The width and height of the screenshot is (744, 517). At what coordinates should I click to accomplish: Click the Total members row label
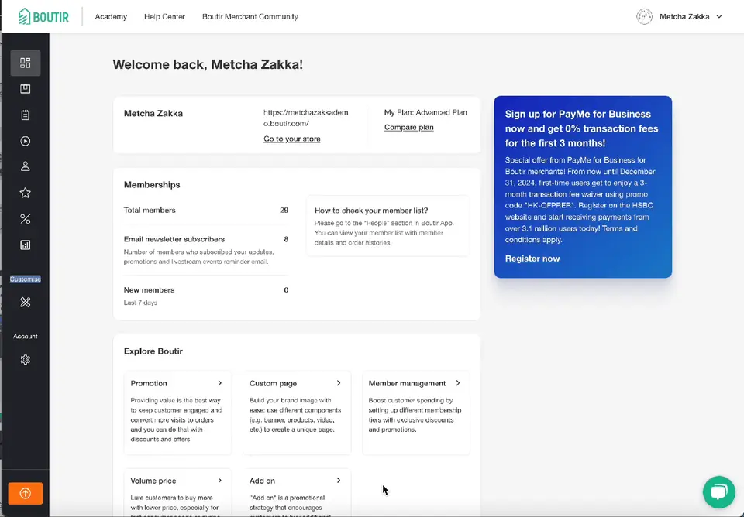tap(150, 210)
